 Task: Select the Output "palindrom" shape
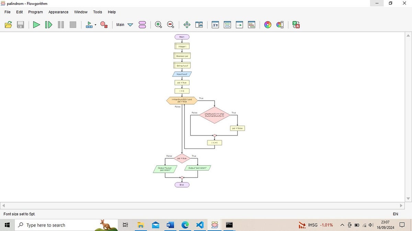[198, 168]
